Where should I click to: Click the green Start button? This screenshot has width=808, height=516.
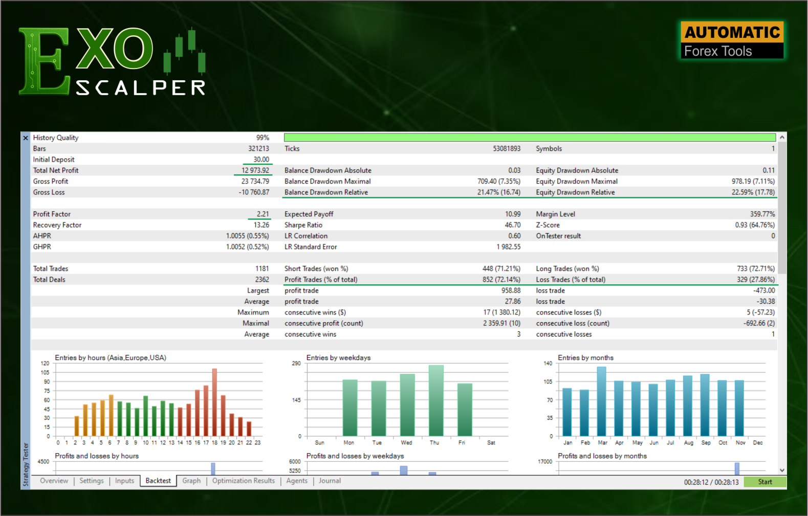[x=765, y=482]
